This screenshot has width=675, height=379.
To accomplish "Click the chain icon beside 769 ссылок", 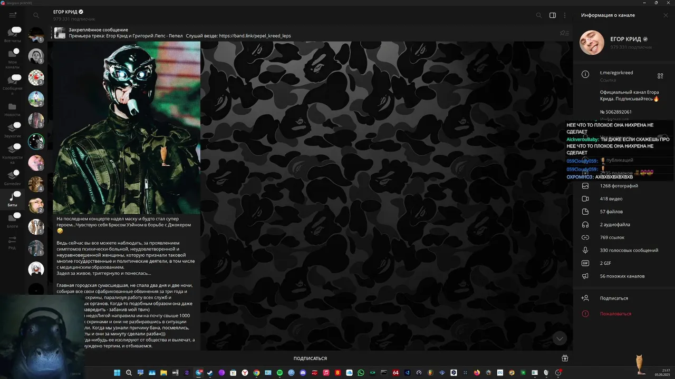I will tap(585, 237).
